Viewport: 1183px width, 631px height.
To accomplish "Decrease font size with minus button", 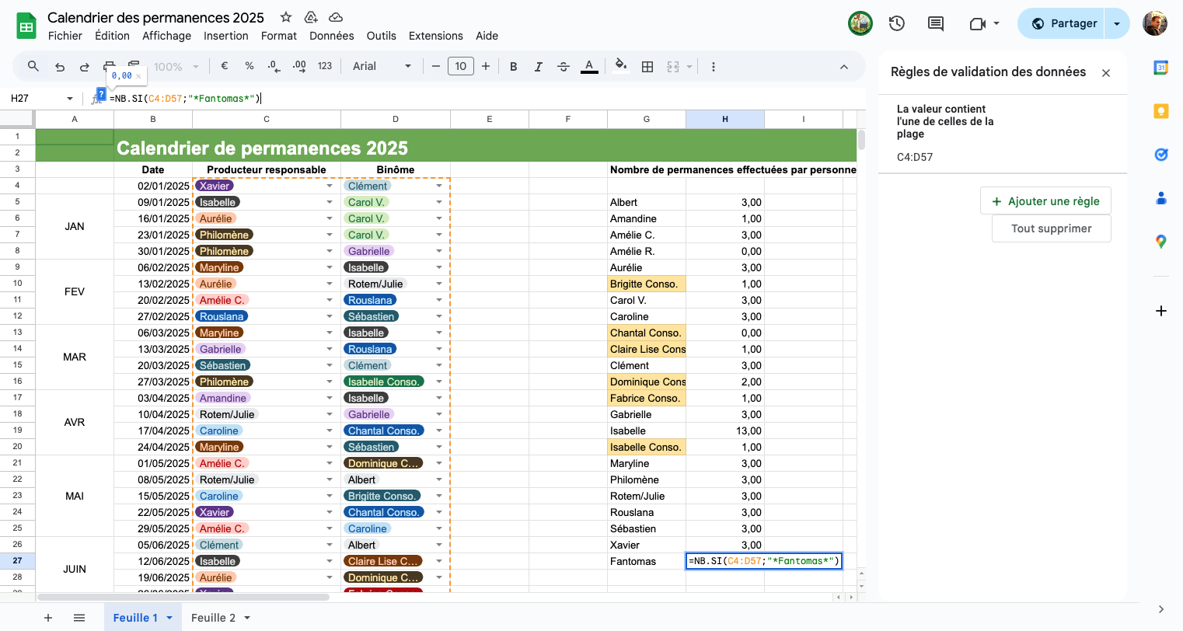I will (x=436, y=66).
